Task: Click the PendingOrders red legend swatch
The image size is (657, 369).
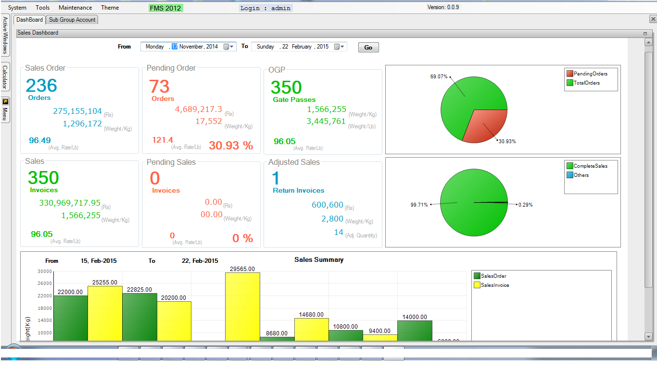Action: (x=570, y=74)
